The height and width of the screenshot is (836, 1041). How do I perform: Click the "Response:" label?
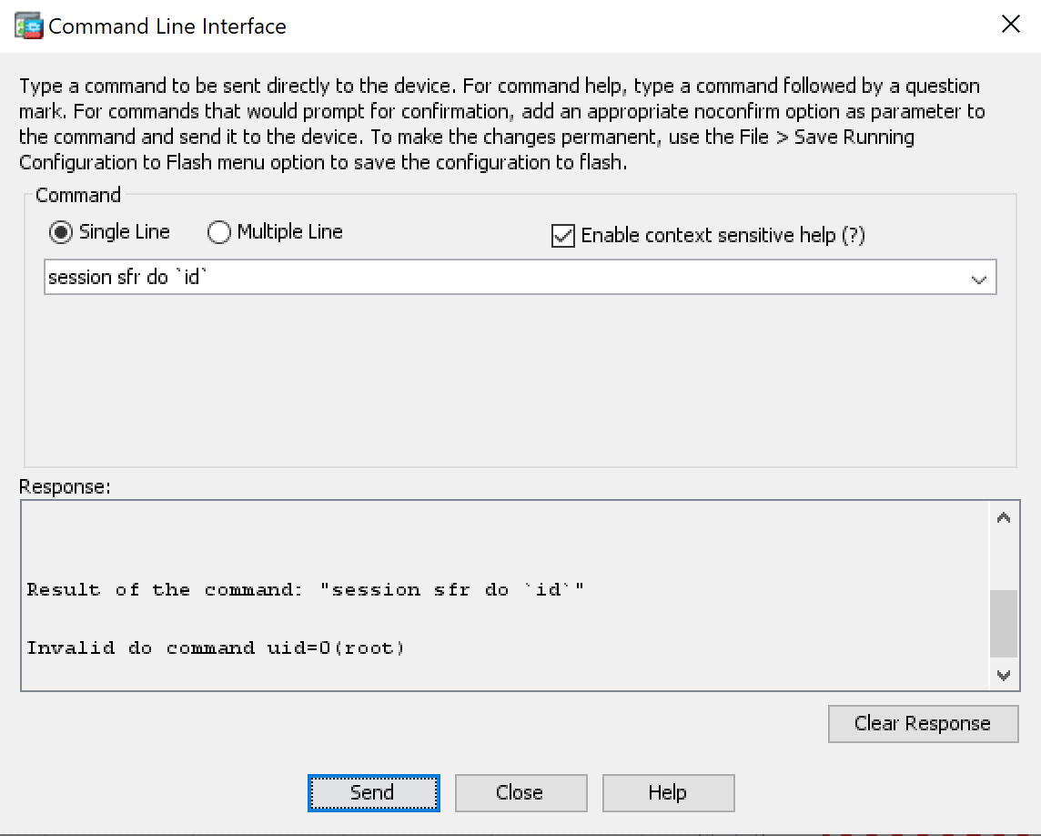pos(65,486)
